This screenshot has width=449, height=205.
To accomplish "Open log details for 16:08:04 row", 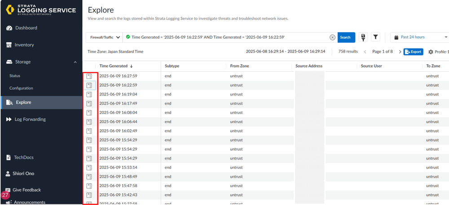I will (89, 113).
